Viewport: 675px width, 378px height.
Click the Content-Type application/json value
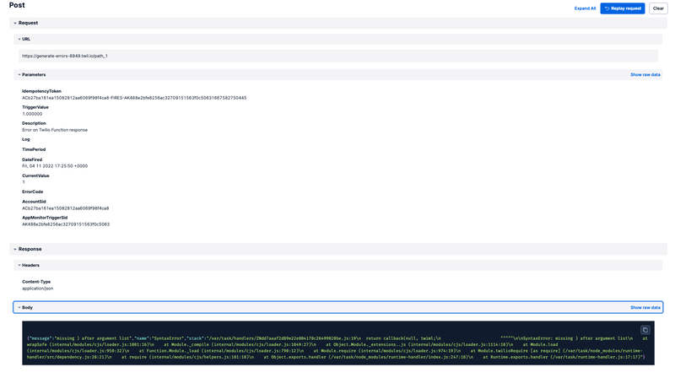tap(37, 289)
